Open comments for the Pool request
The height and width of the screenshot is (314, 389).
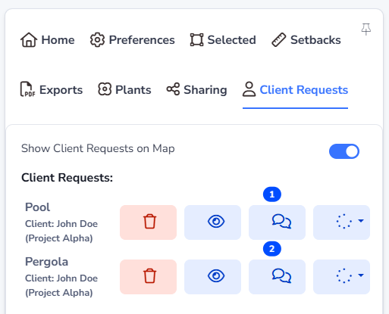click(x=277, y=222)
